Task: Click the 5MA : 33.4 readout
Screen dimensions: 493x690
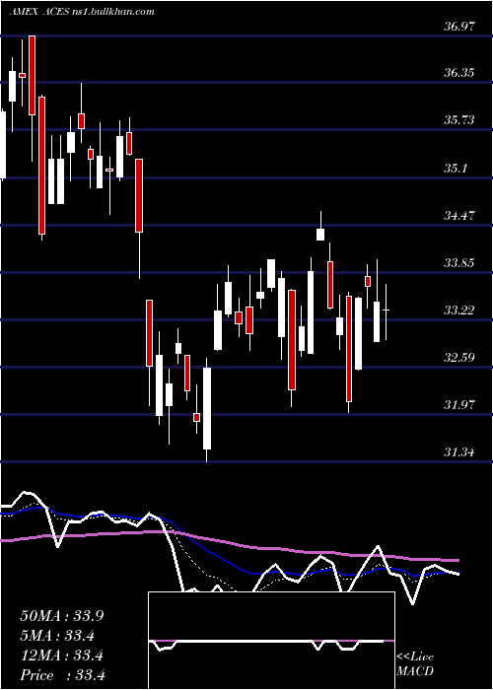Action: (x=57, y=636)
